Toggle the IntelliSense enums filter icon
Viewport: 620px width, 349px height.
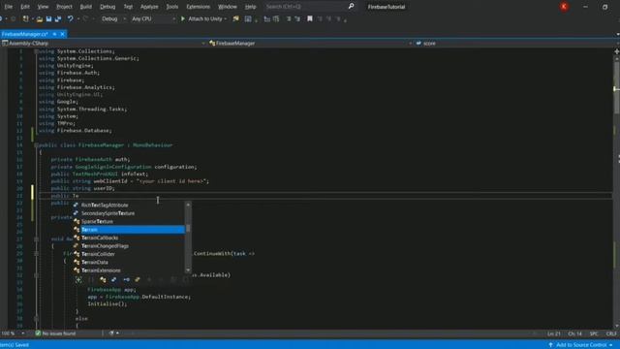click(x=138, y=280)
